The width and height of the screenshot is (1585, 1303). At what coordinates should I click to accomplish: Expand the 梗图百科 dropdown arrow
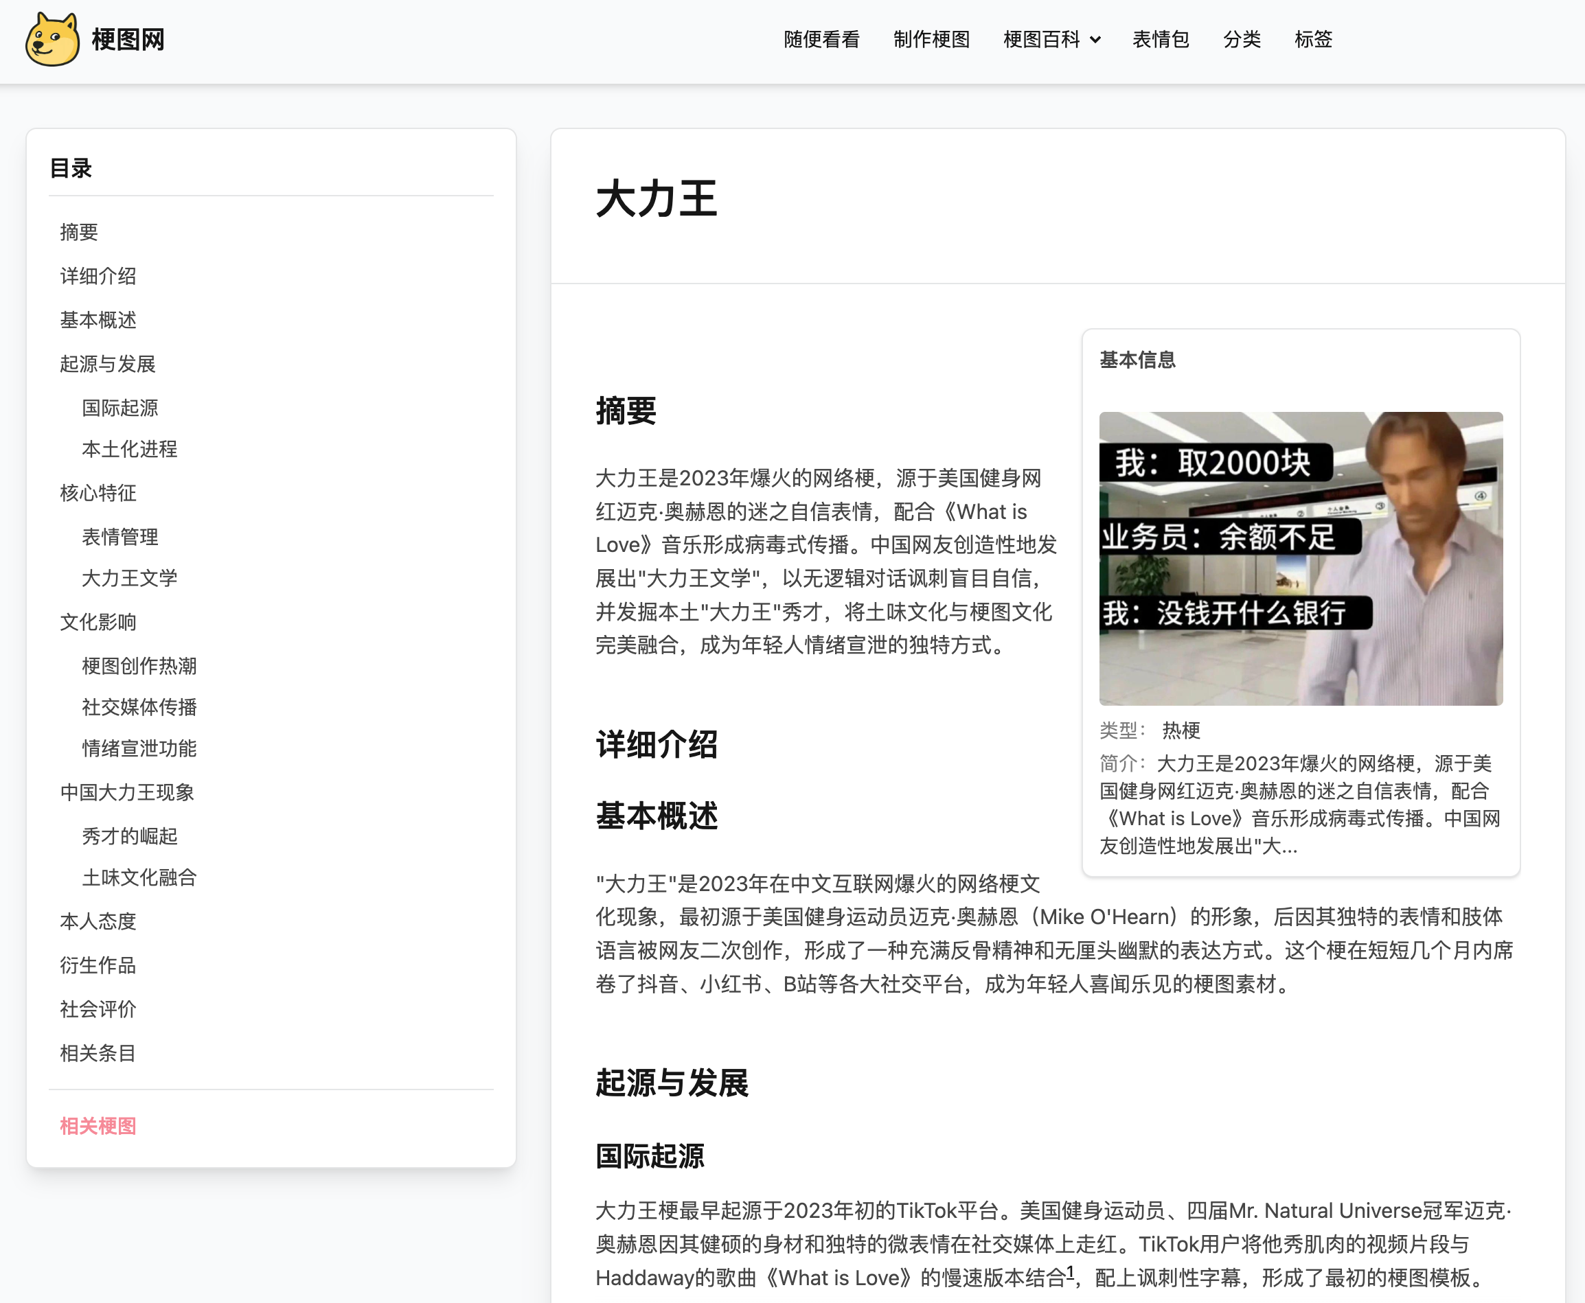coord(1095,40)
